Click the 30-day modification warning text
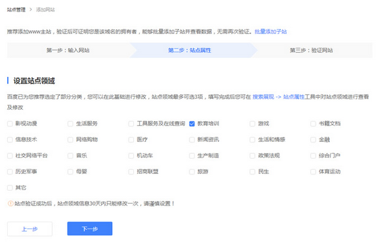The image size is (389, 242). (94, 203)
